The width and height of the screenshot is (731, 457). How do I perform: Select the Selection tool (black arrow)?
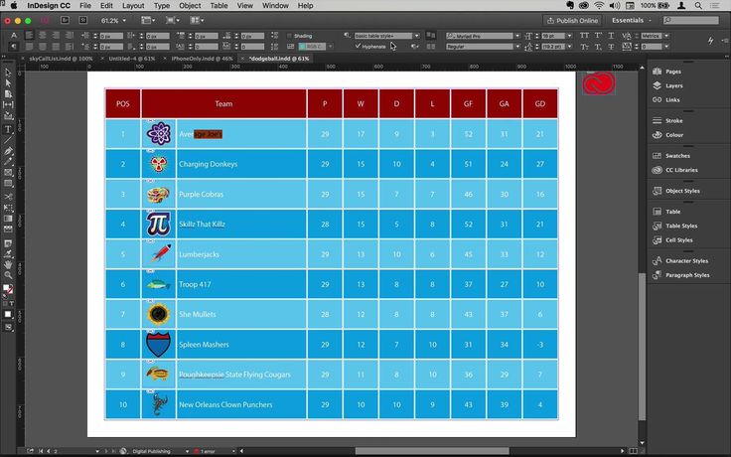tap(8, 73)
